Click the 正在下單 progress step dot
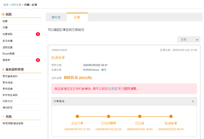204x139 pixels. tap(77, 116)
